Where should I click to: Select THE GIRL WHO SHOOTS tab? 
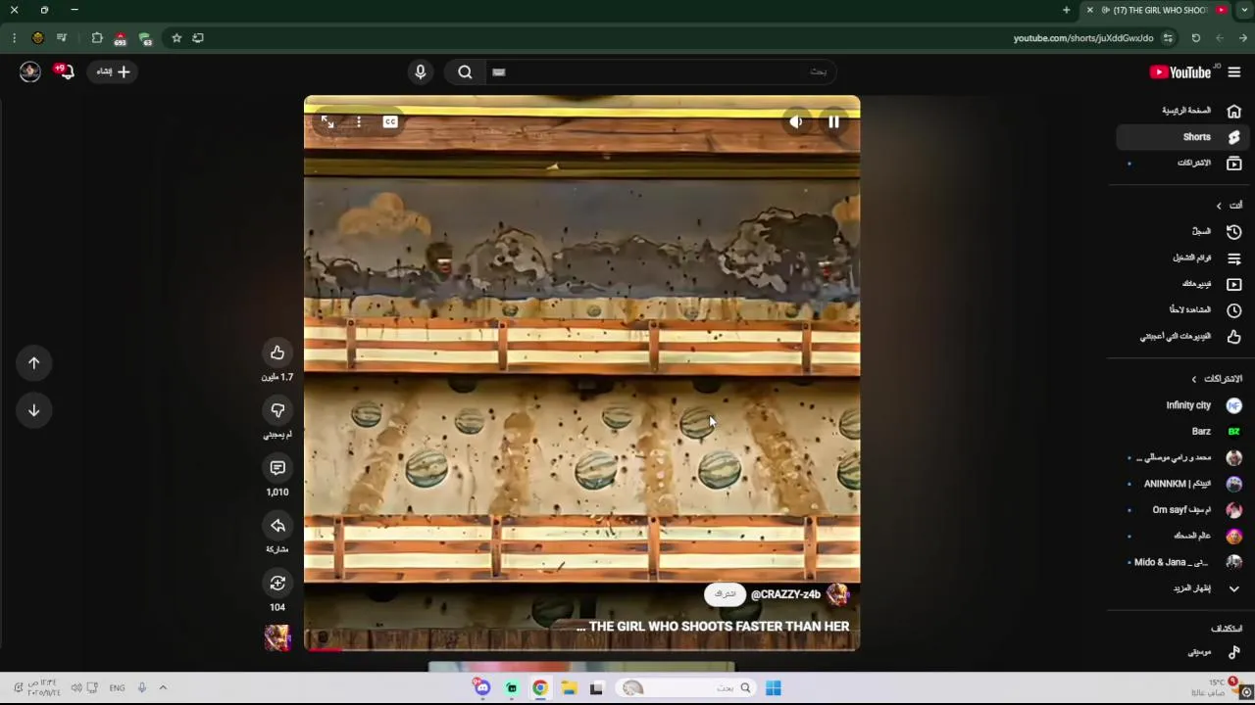(x=1157, y=10)
